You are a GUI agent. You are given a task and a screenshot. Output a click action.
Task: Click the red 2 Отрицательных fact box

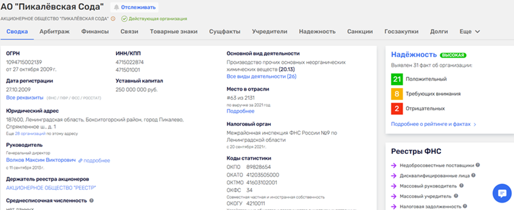(x=397, y=109)
